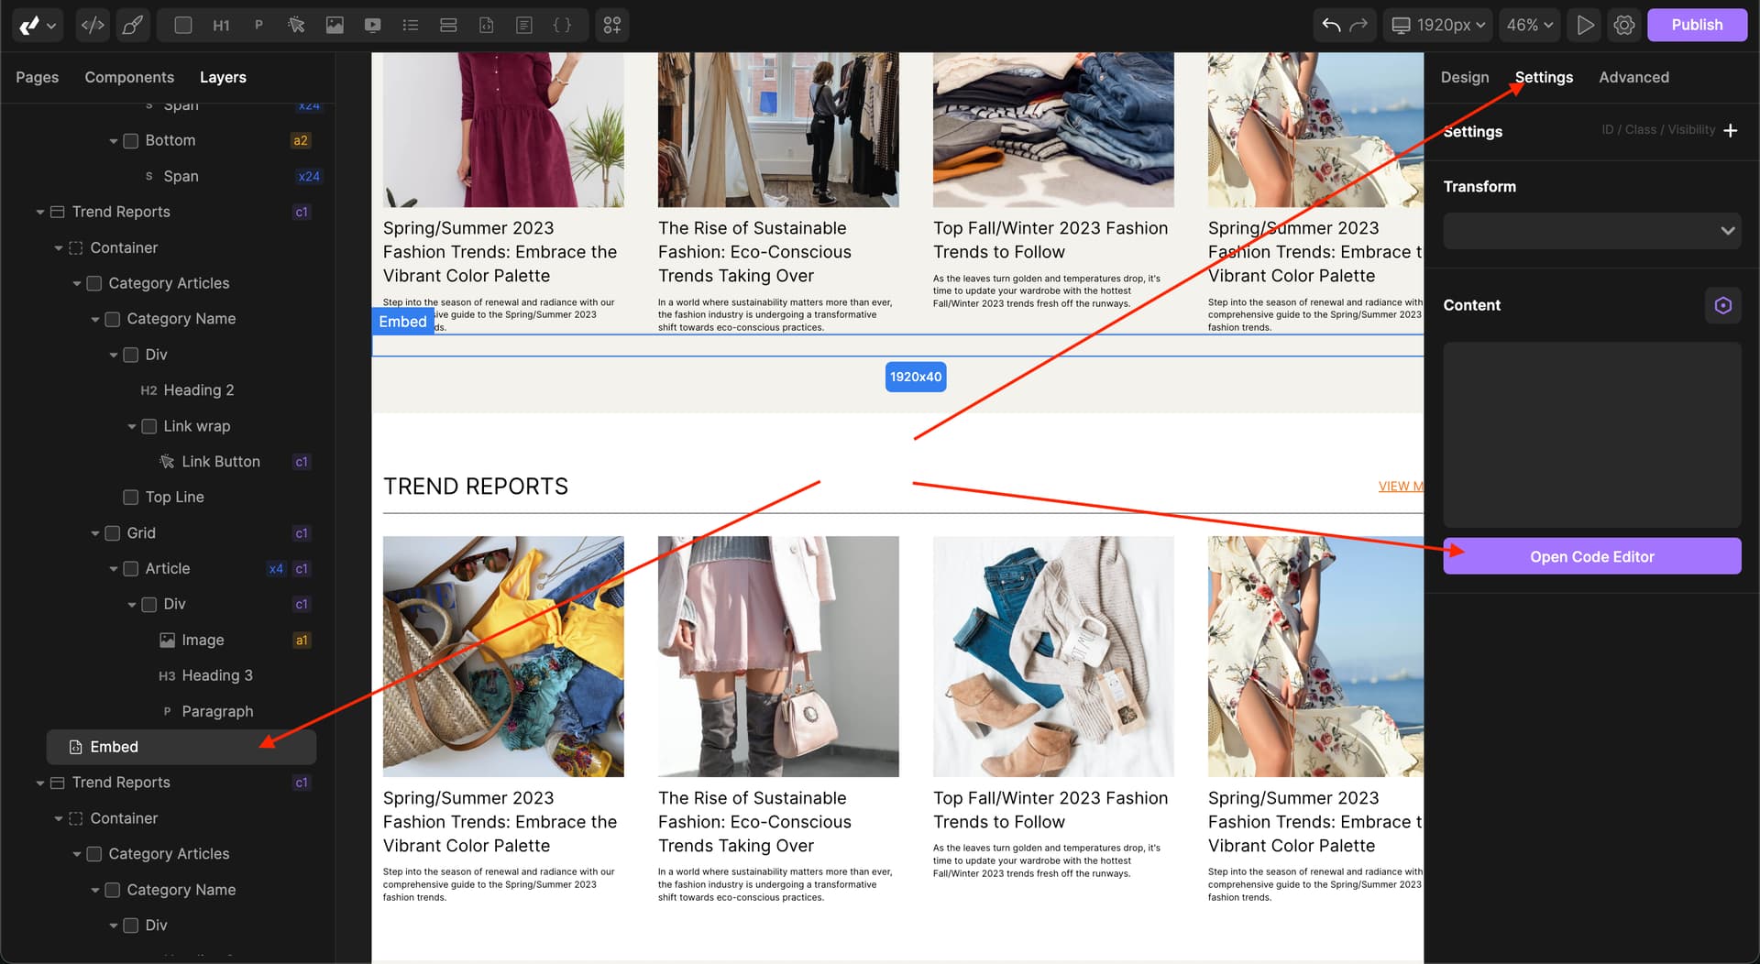Select the sunglasses and yellow top image
1760x964 pixels.
tap(503, 656)
